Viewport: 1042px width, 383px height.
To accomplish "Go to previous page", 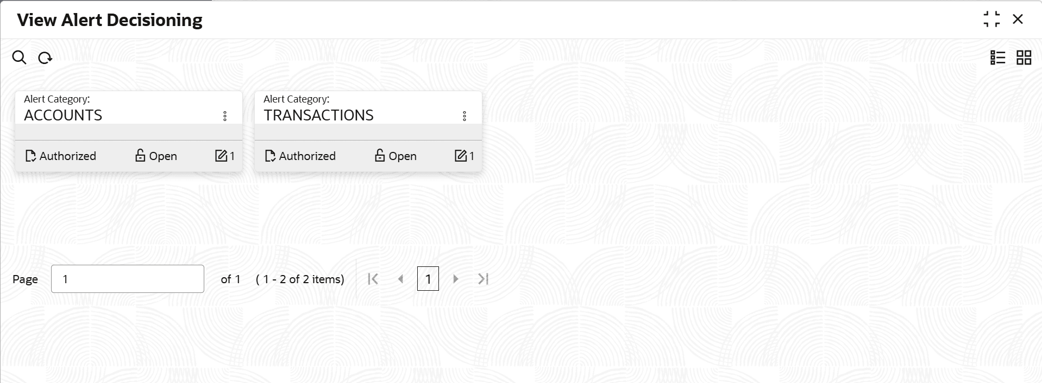I will tap(401, 279).
